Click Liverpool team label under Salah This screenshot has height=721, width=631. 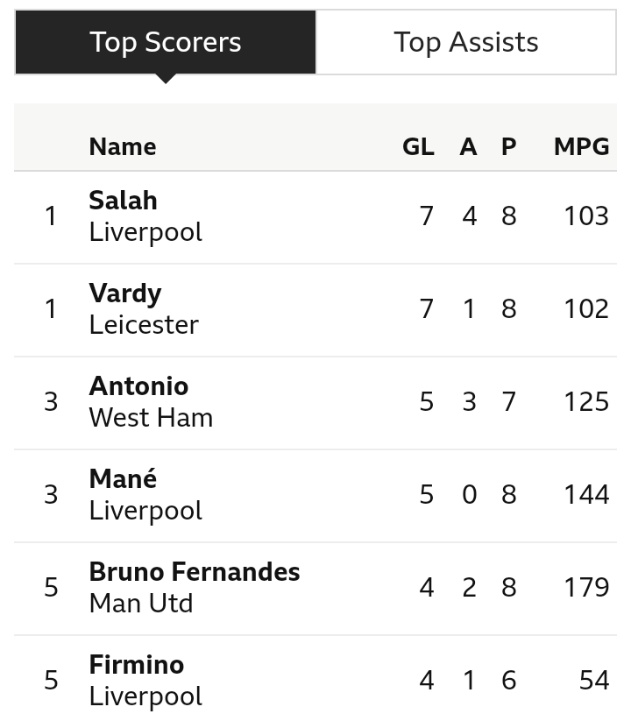pyautogui.click(x=145, y=232)
